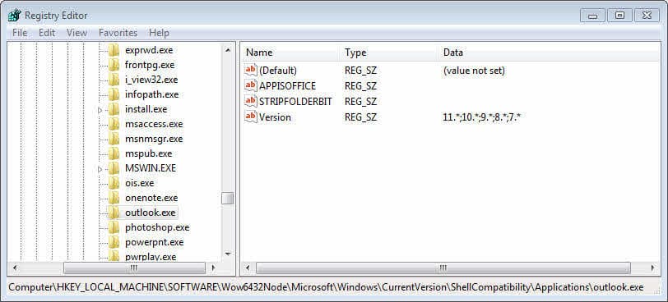Click the mspub.exe folder icon
Image resolution: width=668 pixels, height=302 pixels.
pyautogui.click(x=114, y=153)
